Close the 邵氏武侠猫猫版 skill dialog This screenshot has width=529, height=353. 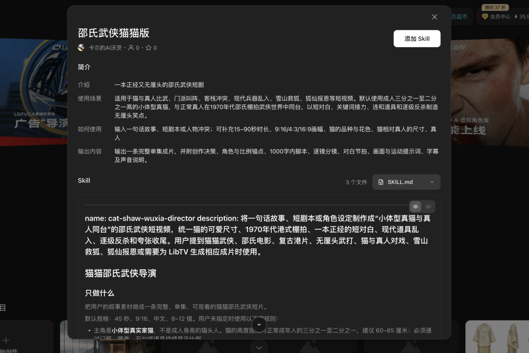coord(434,17)
